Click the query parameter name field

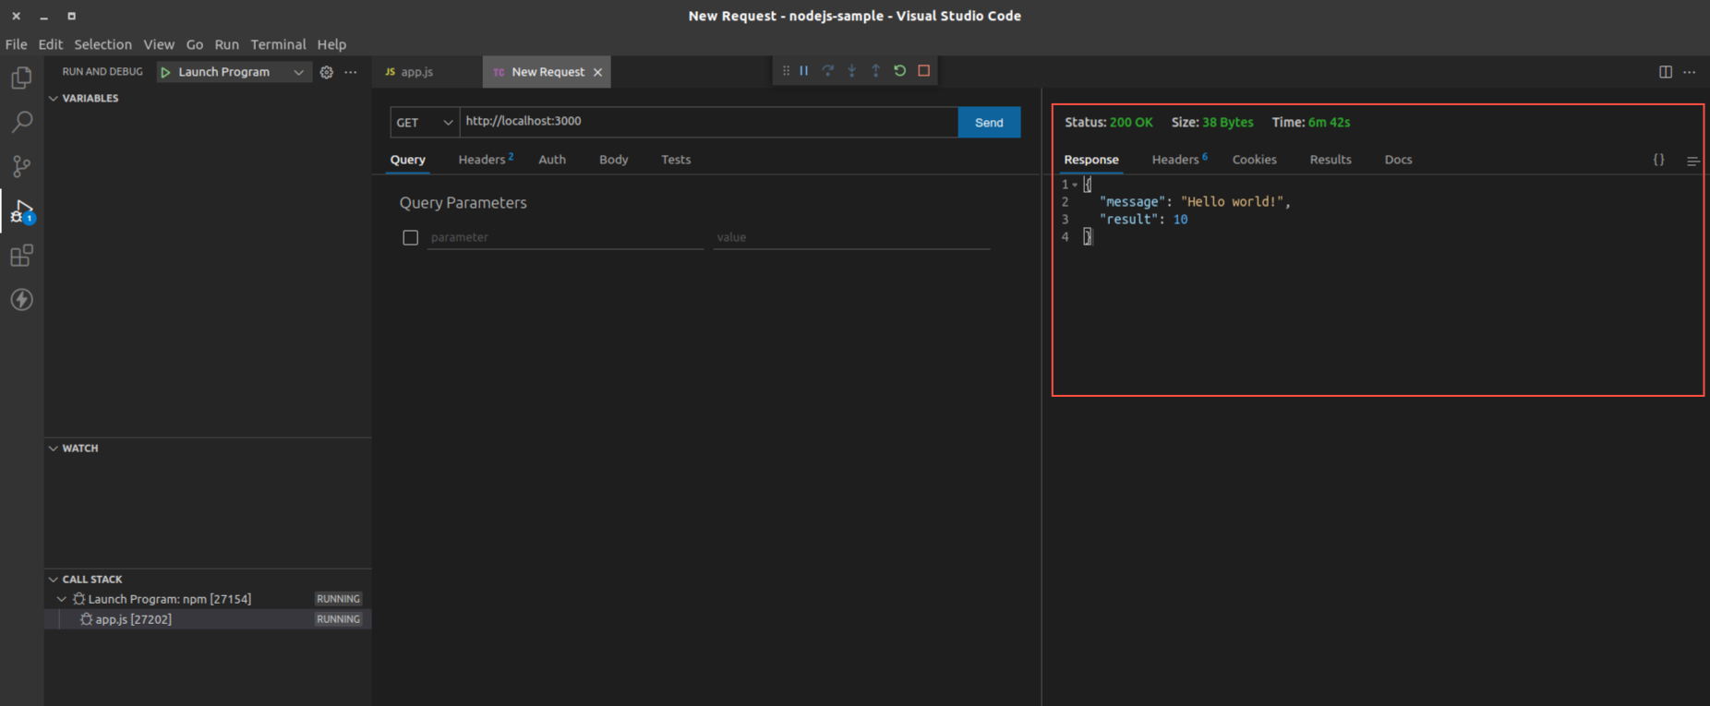click(x=565, y=238)
